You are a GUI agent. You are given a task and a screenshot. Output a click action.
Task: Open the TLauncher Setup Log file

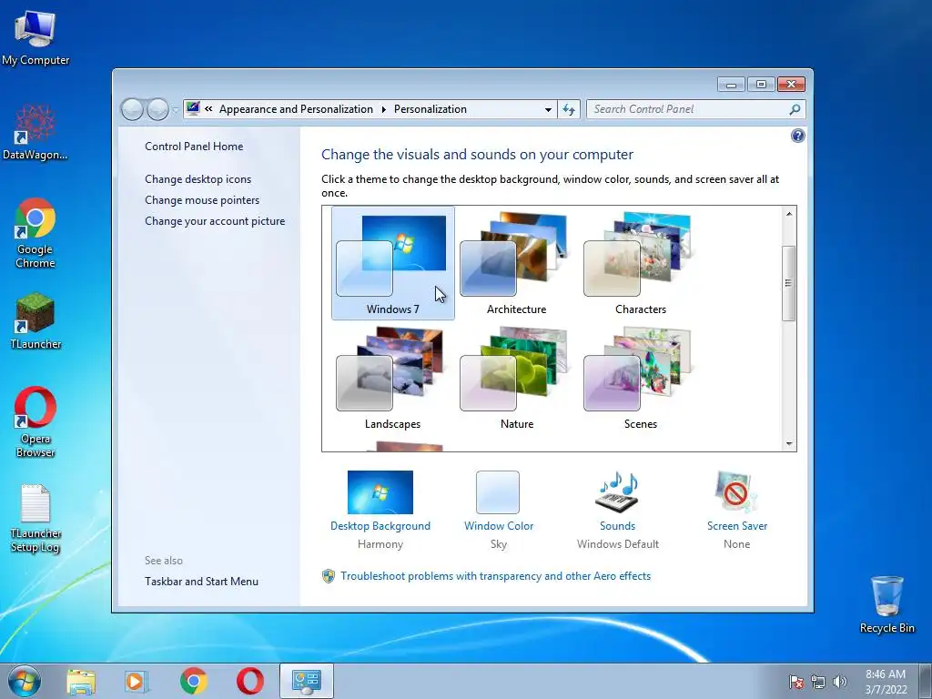[35, 518]
